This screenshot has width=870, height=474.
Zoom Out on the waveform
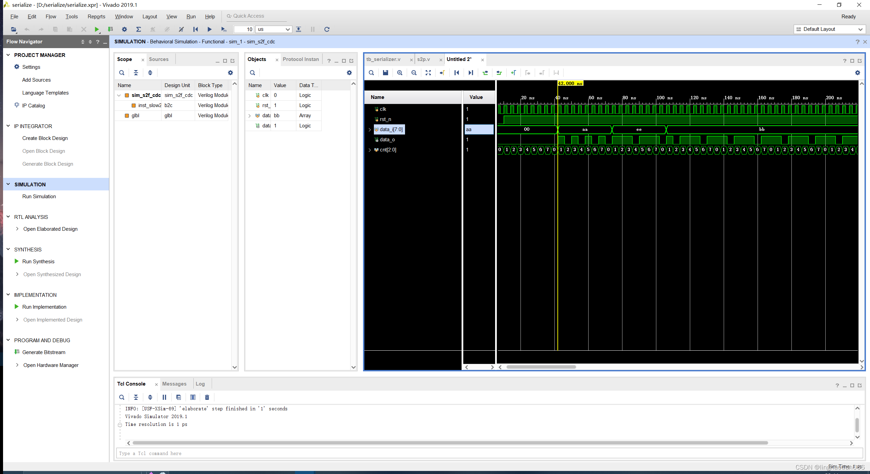tap(414, 73)
